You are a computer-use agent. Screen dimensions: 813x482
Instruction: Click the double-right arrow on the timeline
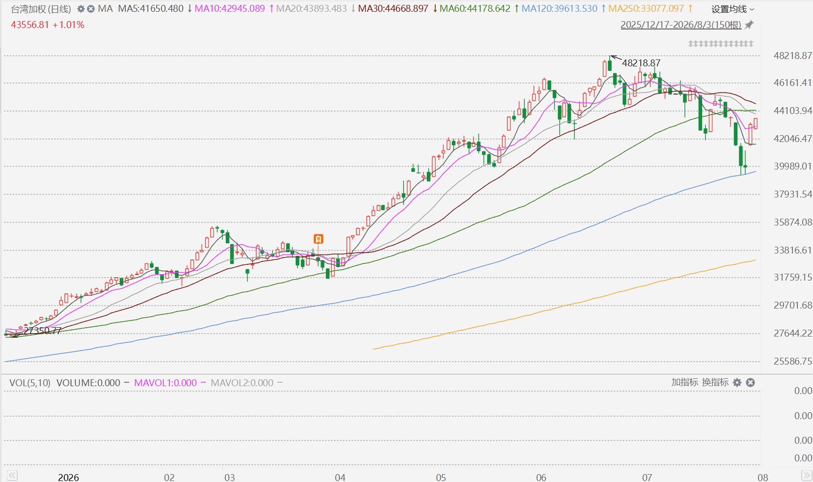(x=806, y=476)
